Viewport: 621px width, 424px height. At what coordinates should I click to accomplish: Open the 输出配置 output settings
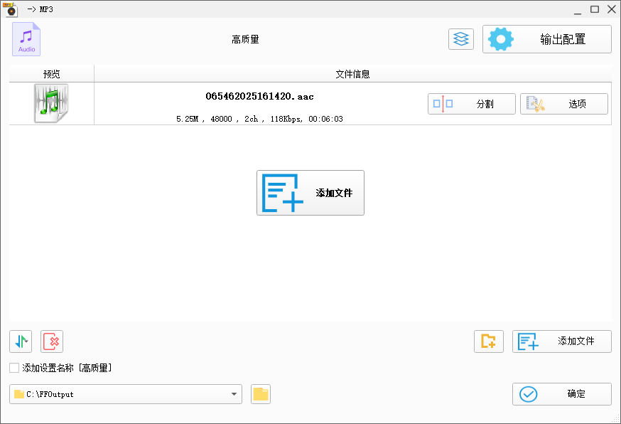pyautogui.click(x=561, y=39)
